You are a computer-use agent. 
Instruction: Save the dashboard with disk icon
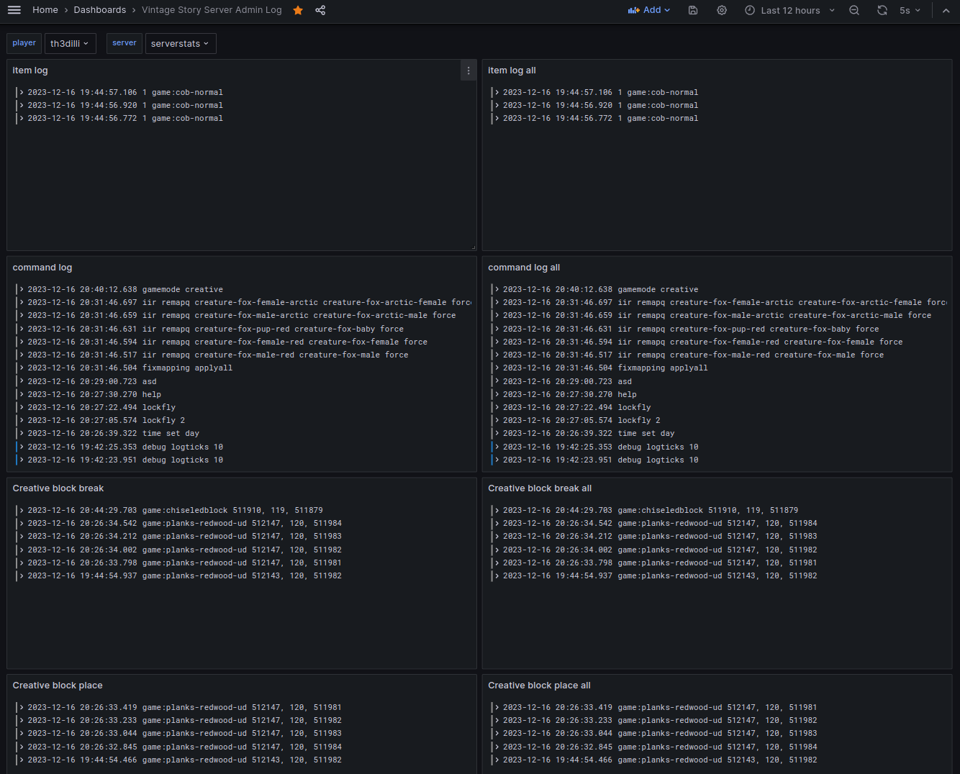[693, 10]
